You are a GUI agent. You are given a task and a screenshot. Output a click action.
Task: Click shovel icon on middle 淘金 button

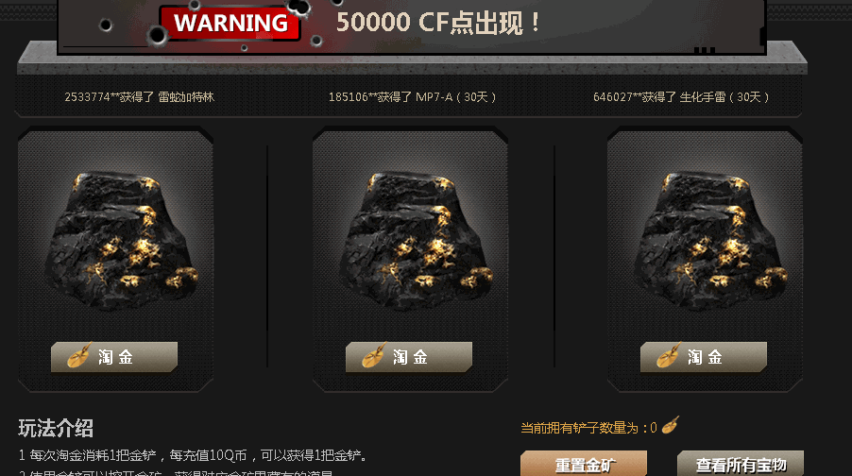click(x=374, y=355)
